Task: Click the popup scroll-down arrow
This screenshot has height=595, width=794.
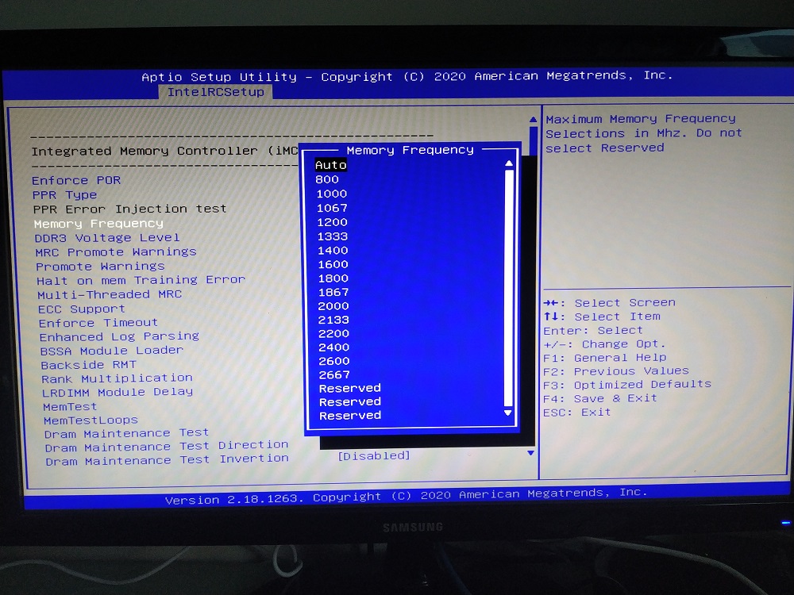Action: pos(508,413)
